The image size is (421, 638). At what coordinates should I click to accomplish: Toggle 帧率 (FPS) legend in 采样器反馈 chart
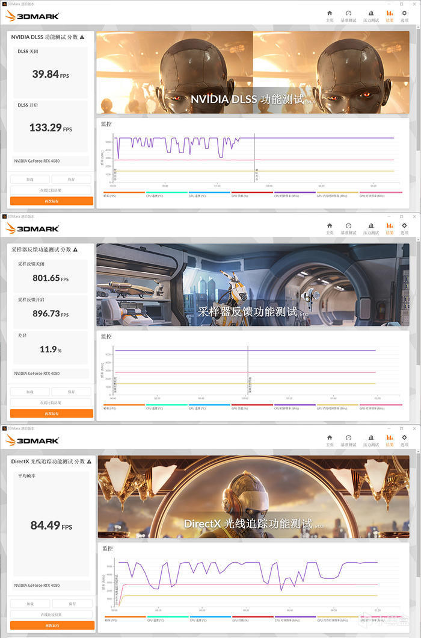(x=124, y=407)
